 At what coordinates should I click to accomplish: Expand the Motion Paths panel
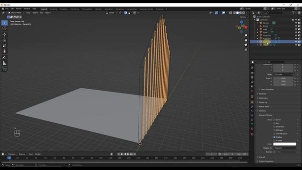tap(264, 107)
